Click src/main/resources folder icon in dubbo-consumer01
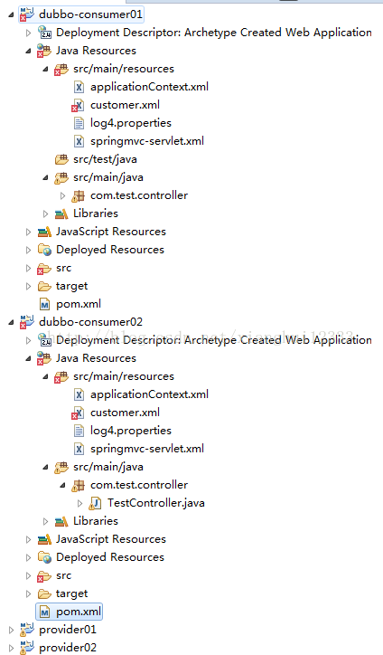The image size is (383, 655). click(61, 69)
